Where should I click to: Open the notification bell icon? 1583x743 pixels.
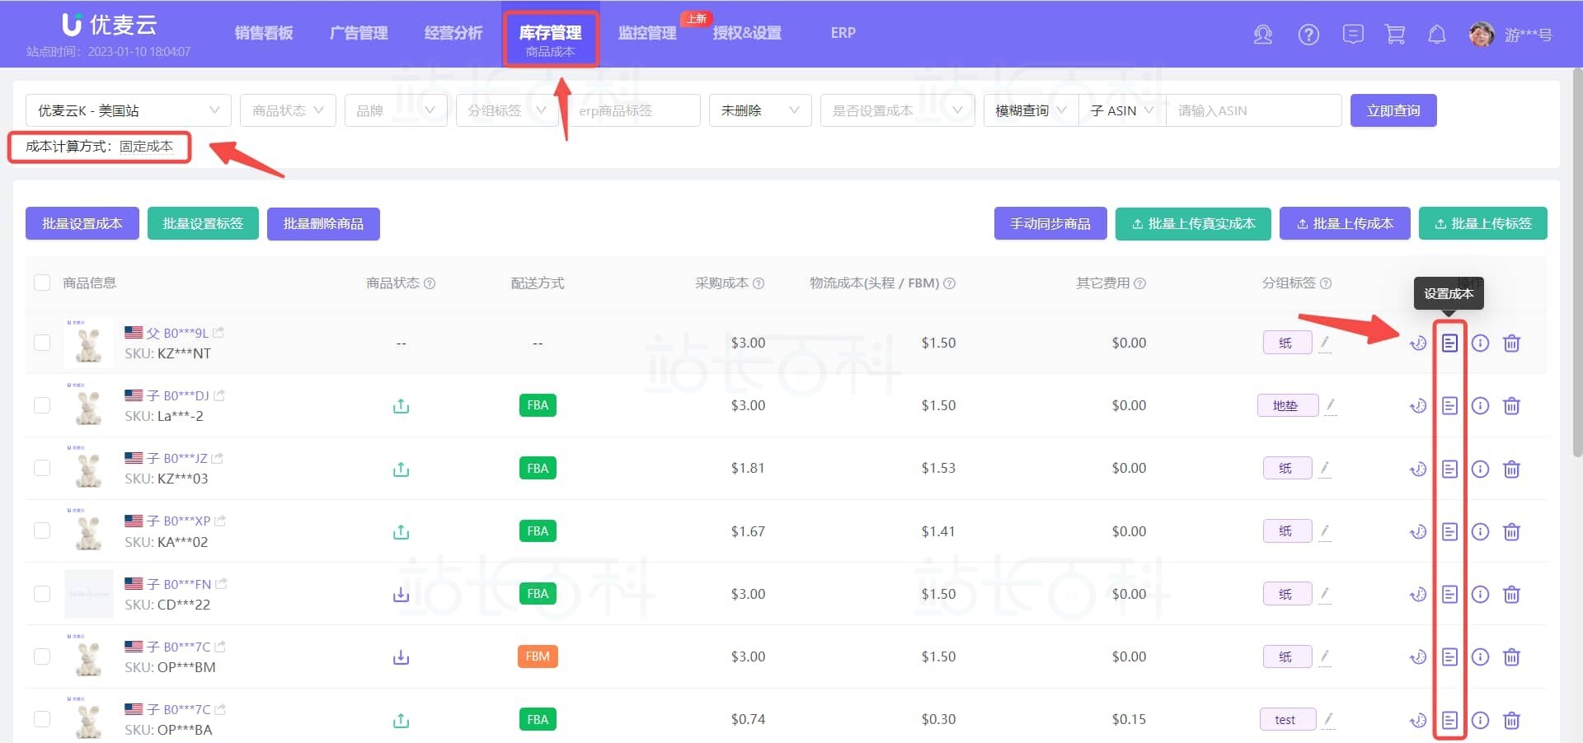[1436, 35]
